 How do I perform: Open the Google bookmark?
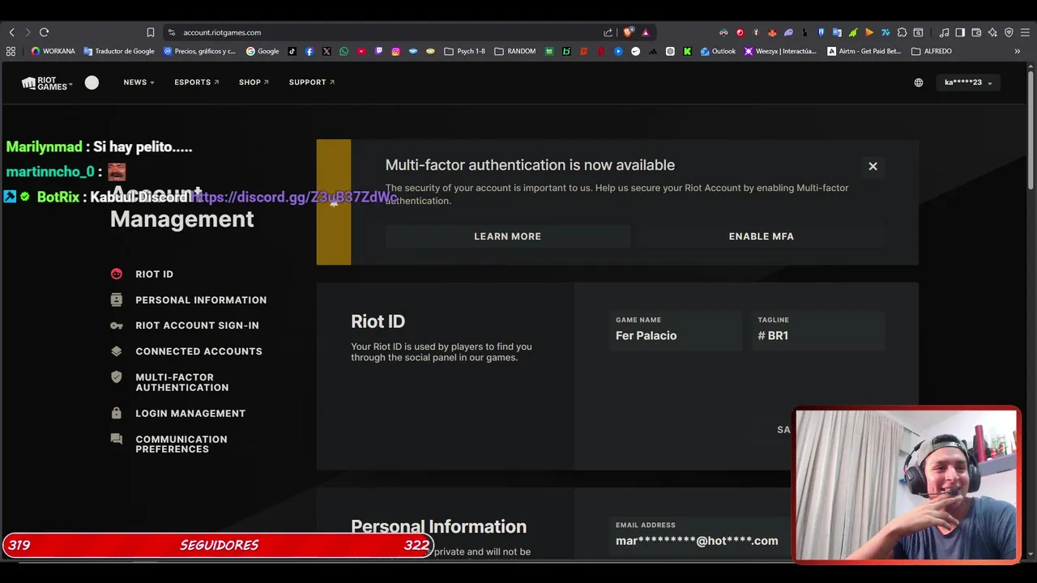(262, 51)
